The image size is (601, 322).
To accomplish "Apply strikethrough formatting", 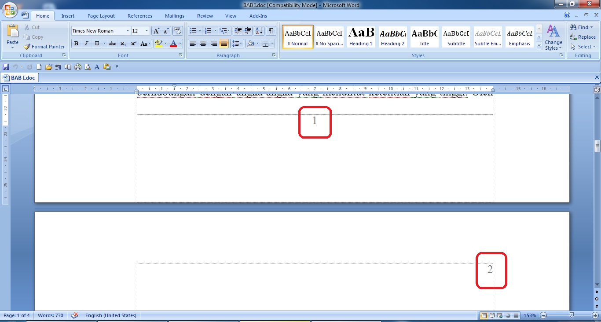I will (113, 44).
